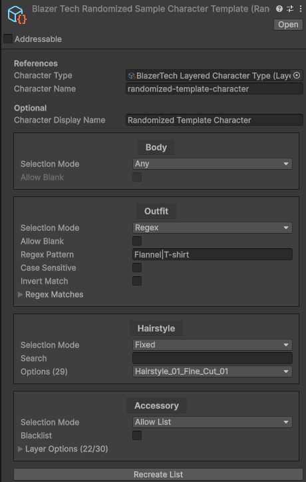Image resolution: width=306 pixels, height=482 pixels.
Task: Click the Case Sensitive label
Action: (49, 268)
